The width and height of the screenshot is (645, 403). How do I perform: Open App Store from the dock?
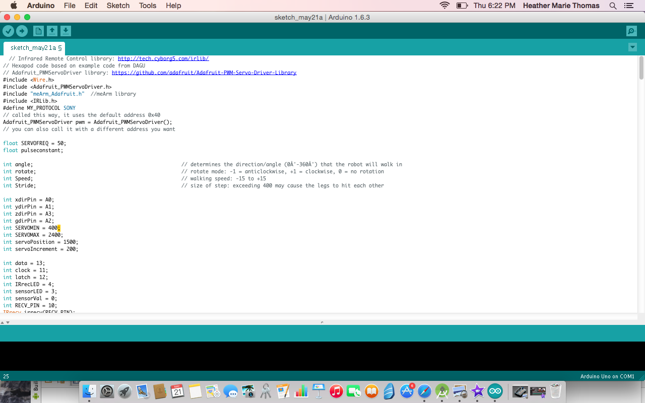(x=407, y=391)
